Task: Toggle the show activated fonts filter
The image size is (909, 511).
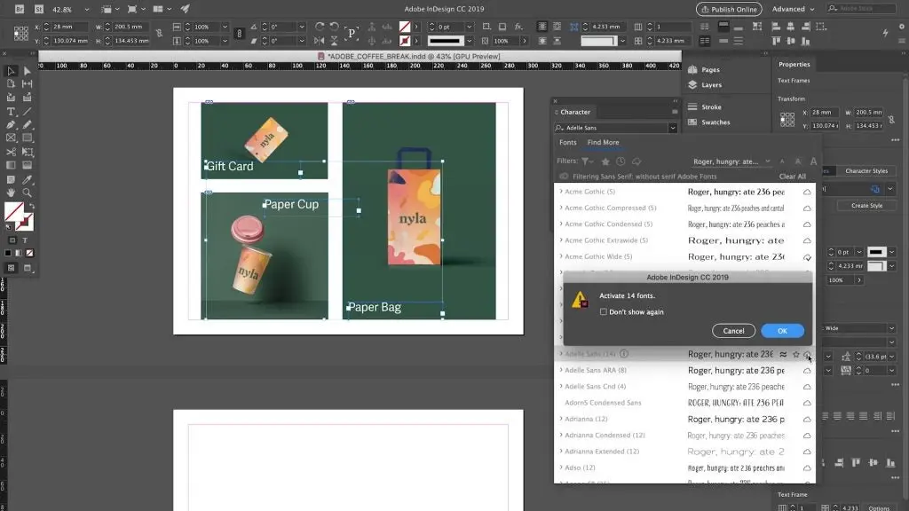Action: 636,161
